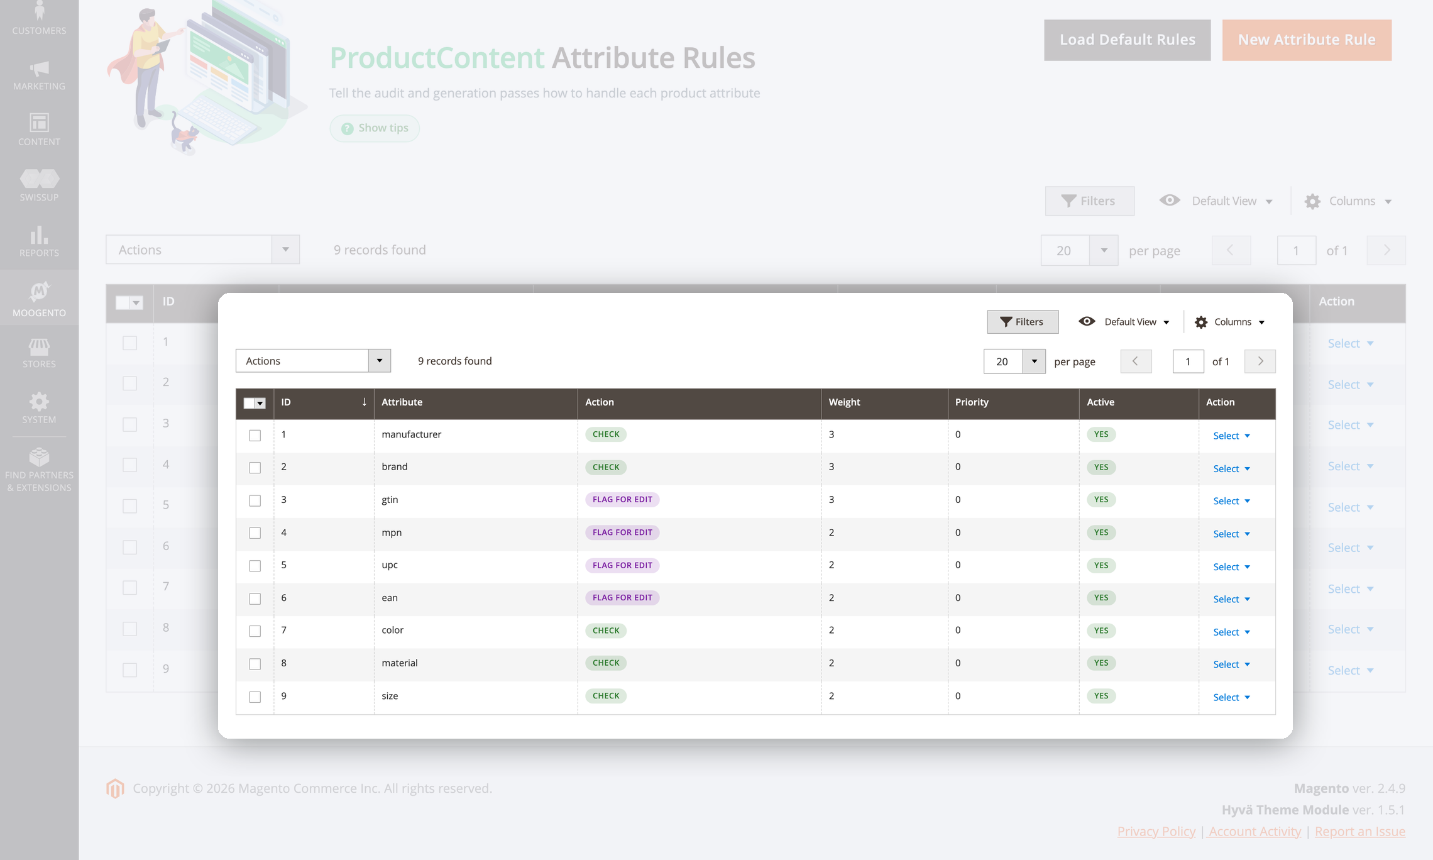
Task: Open the Privacy Policy link
Action: pos(1156,831)
